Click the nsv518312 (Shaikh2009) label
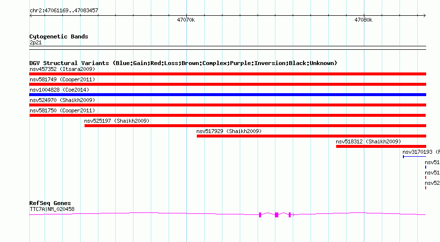The height and width of the screenshot is (242, 440). point(368,141)
